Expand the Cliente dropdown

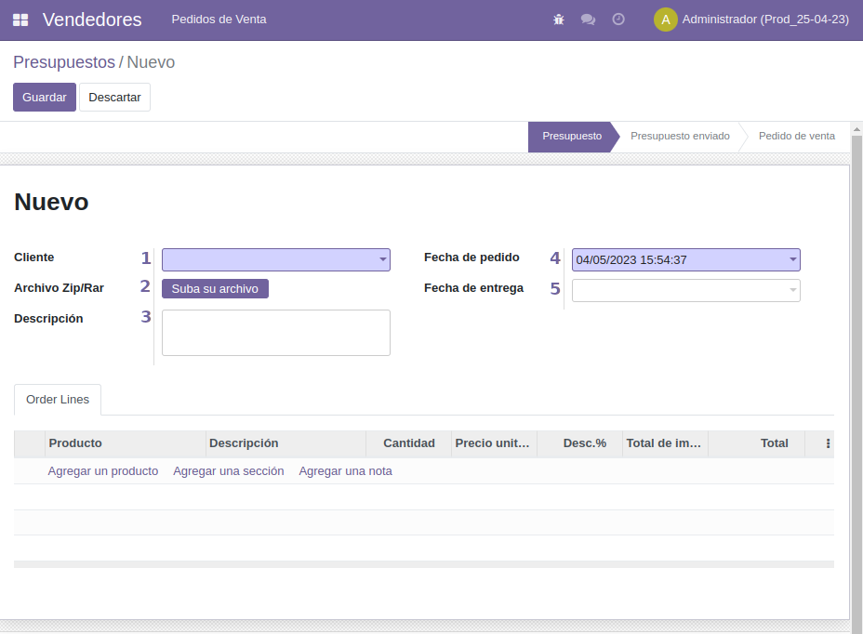click(x=382, y=260)
